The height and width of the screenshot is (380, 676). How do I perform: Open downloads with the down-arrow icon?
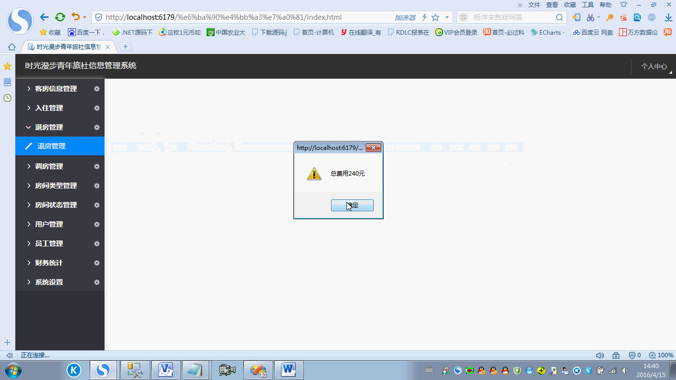click(668, 17)
